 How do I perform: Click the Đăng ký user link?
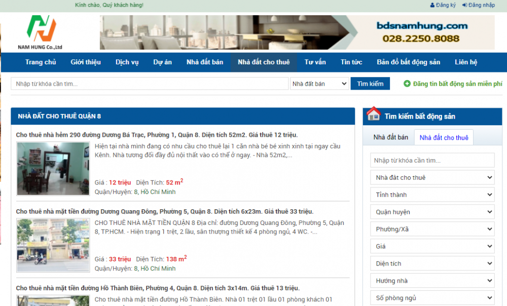[443, 5]
